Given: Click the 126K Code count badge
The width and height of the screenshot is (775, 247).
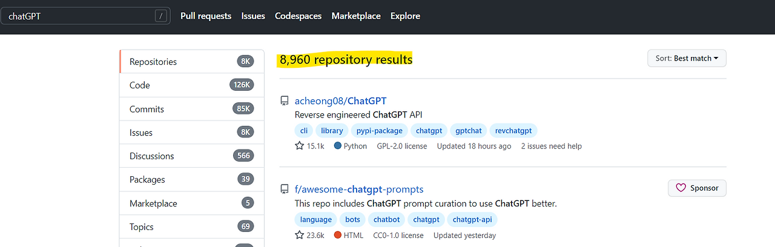Looking at the screenshot, I should coord(242,85).
